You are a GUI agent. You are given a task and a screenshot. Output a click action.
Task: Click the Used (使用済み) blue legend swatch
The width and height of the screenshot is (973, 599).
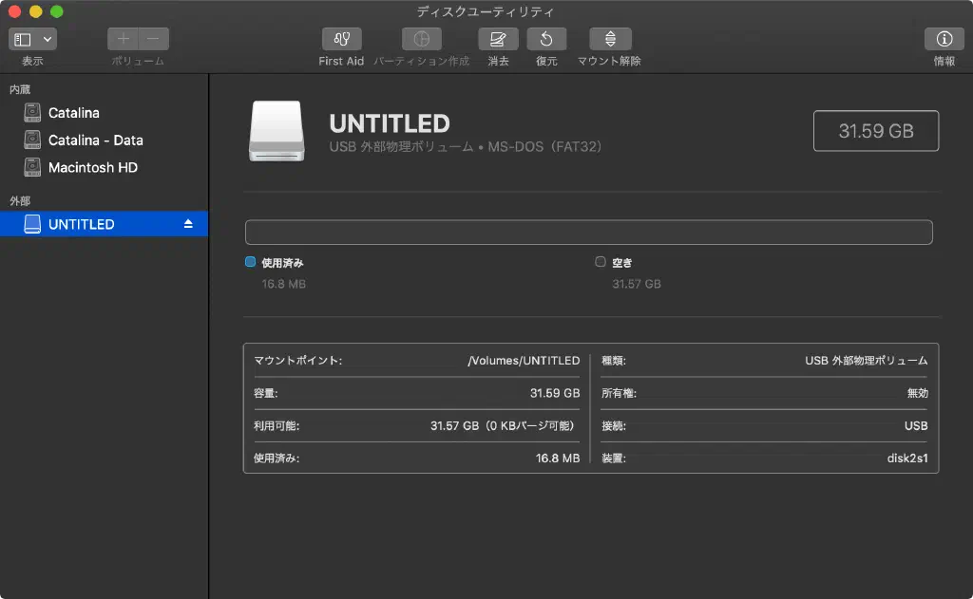pos(251,262)
